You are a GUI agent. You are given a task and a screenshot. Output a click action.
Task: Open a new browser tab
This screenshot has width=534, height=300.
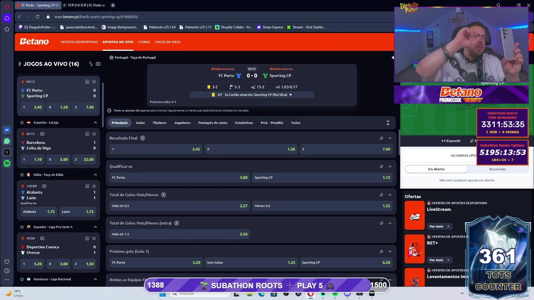click(x=113, y=5)
